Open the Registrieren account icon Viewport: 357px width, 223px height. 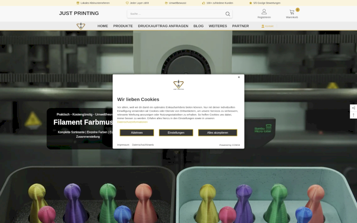point(264,12)
